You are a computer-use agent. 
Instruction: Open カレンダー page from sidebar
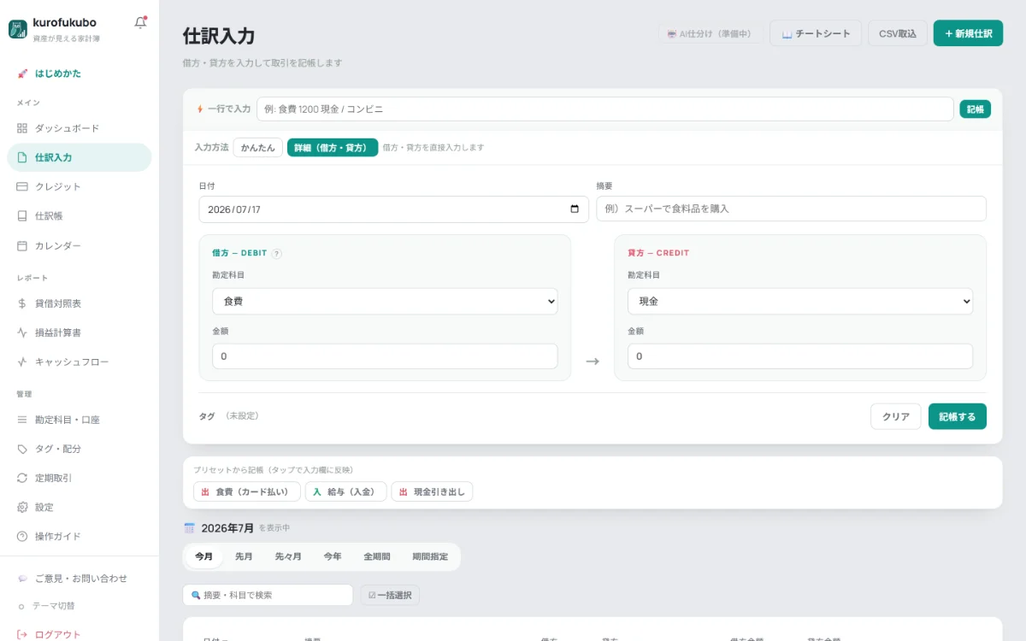tap(80, 245)
